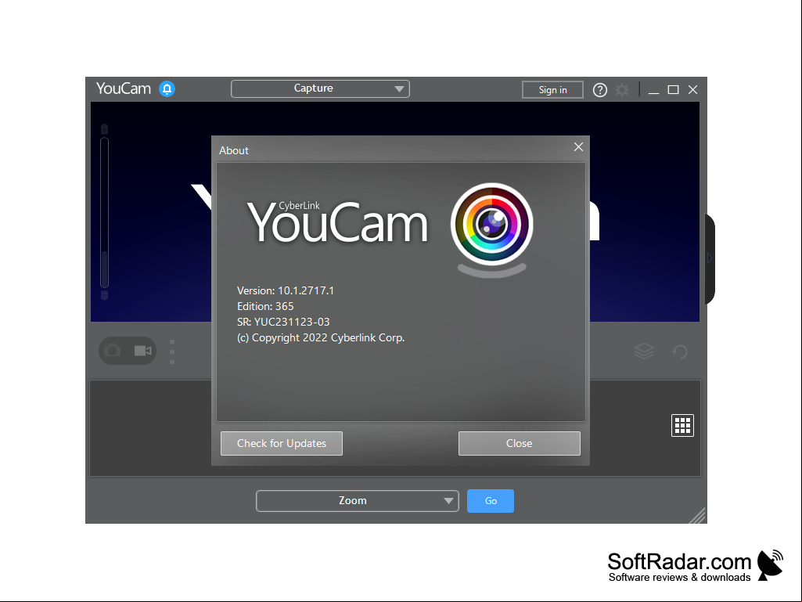Open the grid view library icon
The height and width of the screenshot is (602, 802).
682,425
